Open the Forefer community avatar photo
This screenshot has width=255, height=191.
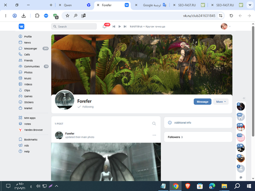point(65,100)
